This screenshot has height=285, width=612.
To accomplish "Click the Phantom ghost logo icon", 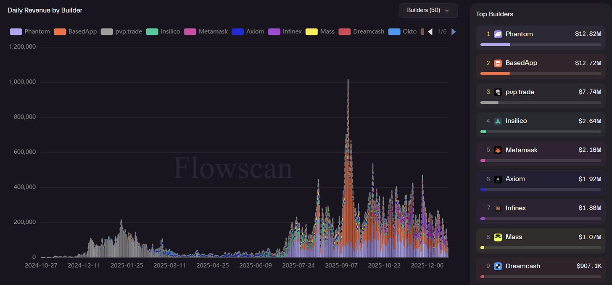I will (x=498, y=34).
